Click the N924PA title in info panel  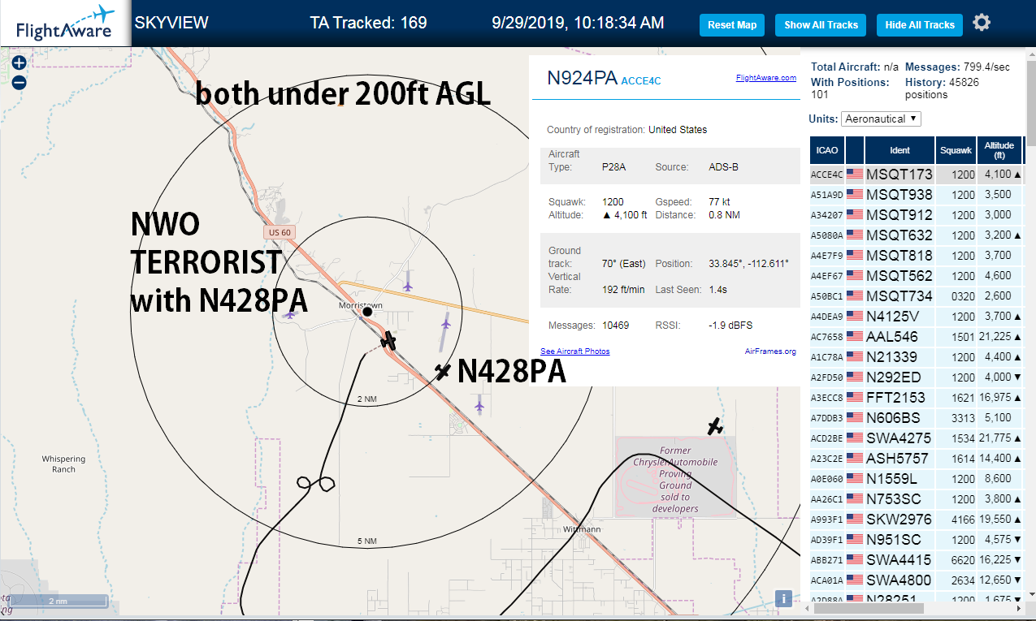click(x=582, y=78)
